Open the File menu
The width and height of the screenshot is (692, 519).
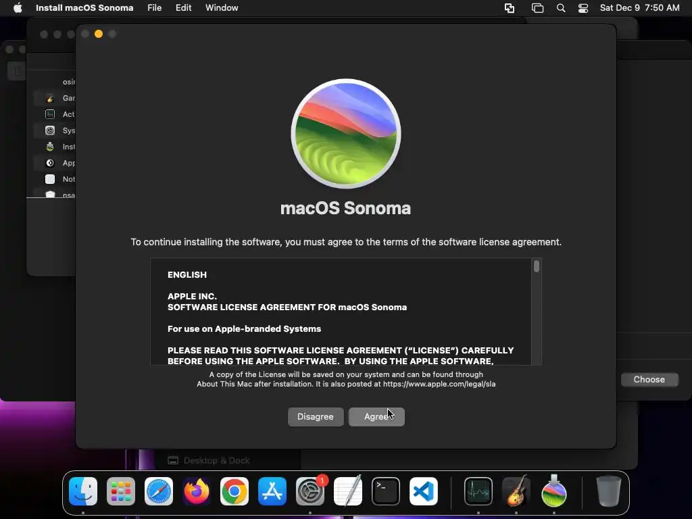[155, 7]
